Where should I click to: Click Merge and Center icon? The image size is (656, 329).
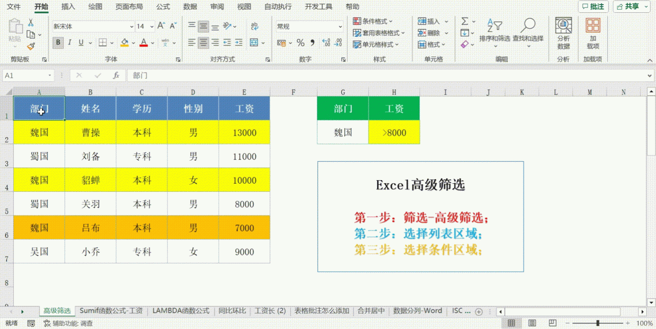point(254,42)
